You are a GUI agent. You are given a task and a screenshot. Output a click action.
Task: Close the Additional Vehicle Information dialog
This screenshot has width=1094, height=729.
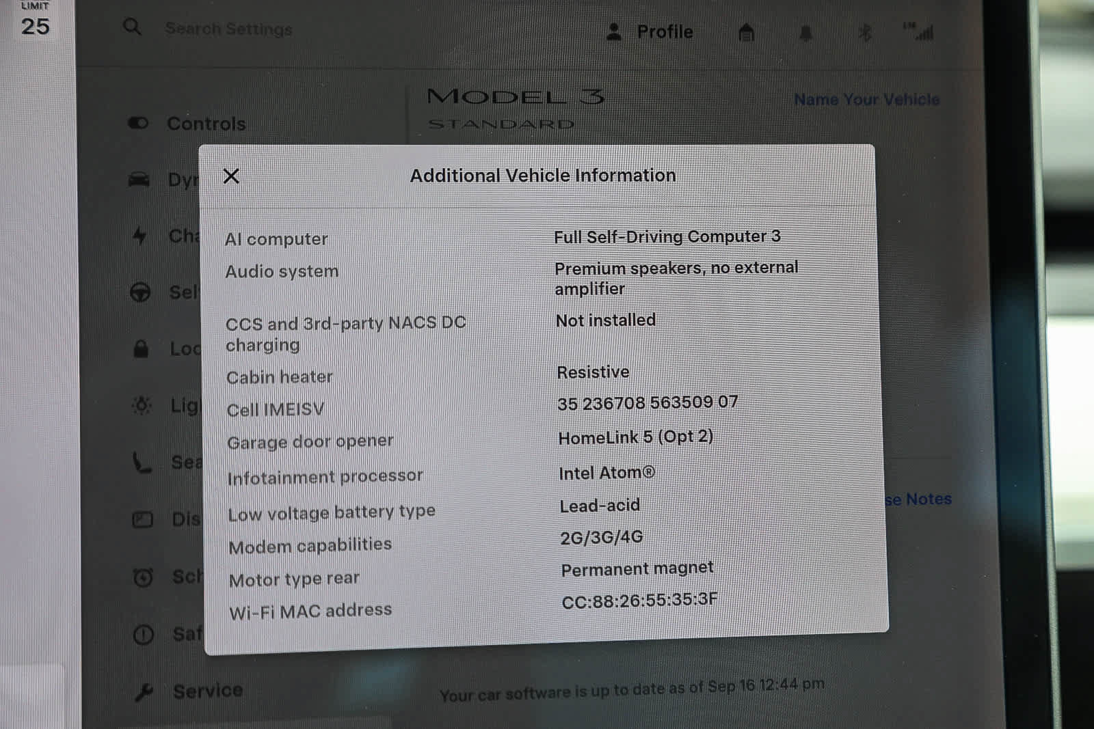tap(231, 176)
